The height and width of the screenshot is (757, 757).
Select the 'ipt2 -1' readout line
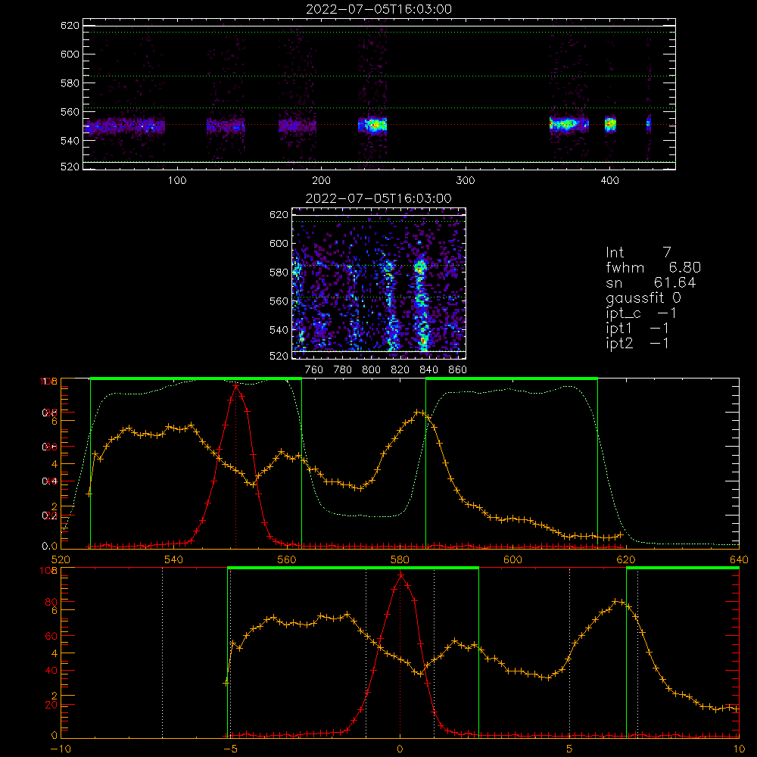point(637,343)
